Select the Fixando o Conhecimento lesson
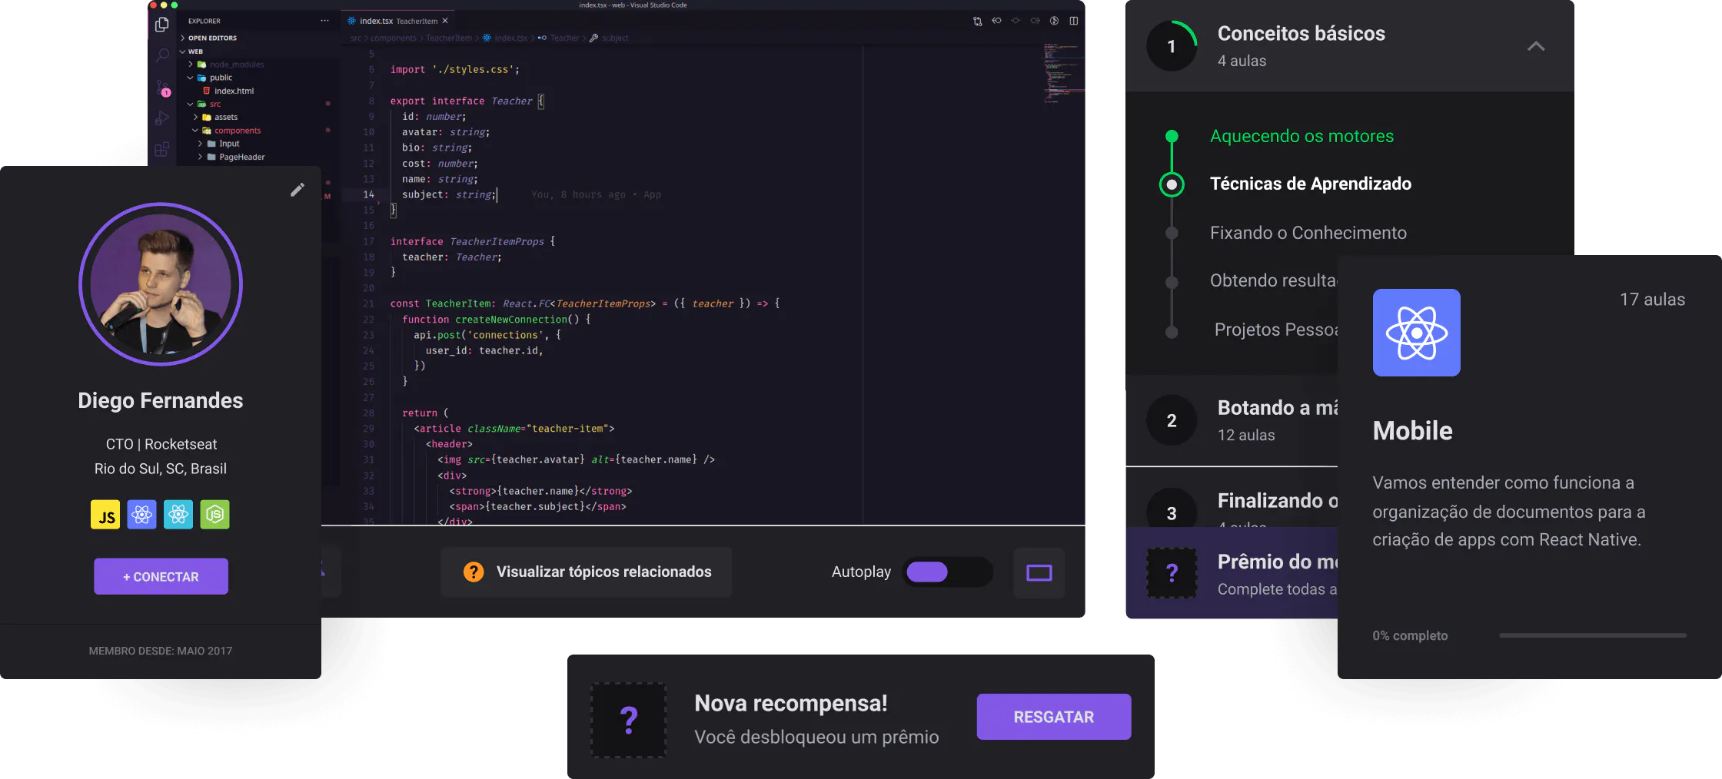Image resolution: width=1722 pixels, height=779 pixels. [1308, 233]
